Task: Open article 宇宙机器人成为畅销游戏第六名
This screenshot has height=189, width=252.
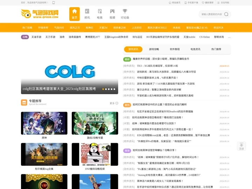Action: click(x=165, y=96)
